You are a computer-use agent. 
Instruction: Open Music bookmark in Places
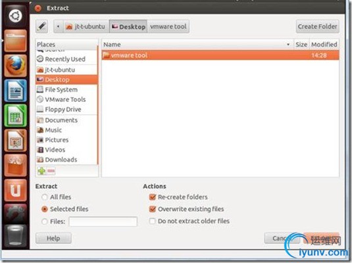click(x=66, y=130)
